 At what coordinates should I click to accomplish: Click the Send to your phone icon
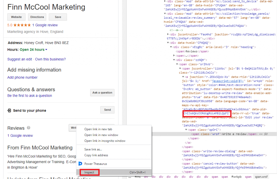9,110
